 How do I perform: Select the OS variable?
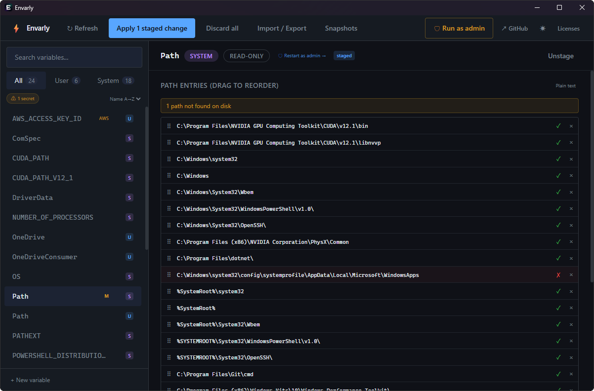click(73, 276)
